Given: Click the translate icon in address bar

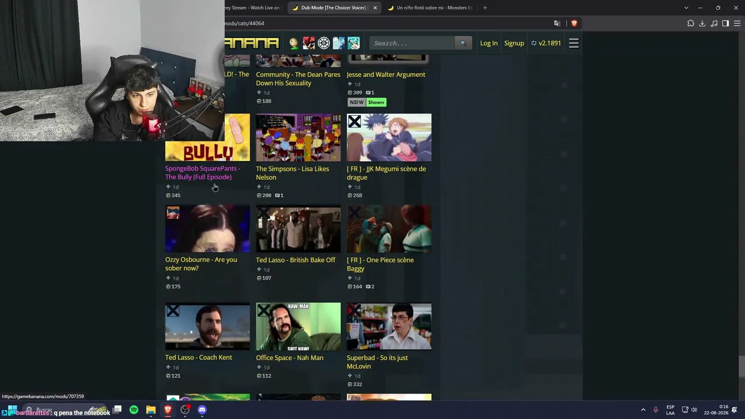Looking at the screenshot, I should coord(557,23).
